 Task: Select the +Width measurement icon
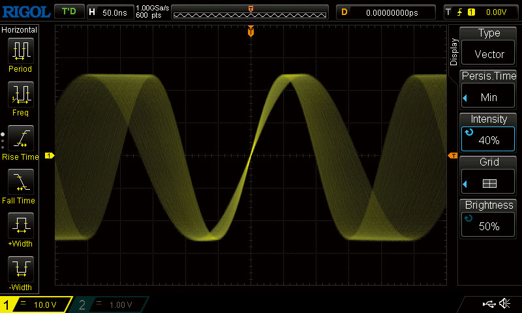(x=20, y=225)
